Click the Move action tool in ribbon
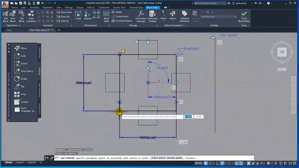This screenshot has height=168, width=299. [x=172, y=15]
